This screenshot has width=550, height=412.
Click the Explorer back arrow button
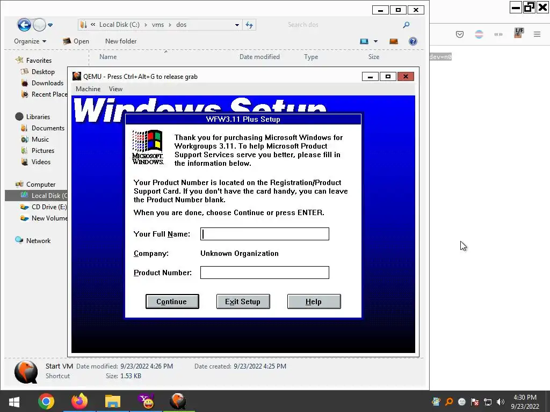[x=24, y=25]
